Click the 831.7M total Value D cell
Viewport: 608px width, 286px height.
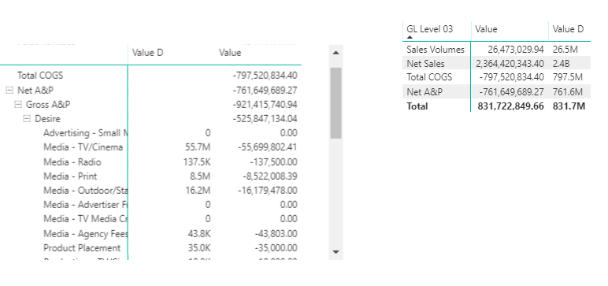tap(569, 106)
